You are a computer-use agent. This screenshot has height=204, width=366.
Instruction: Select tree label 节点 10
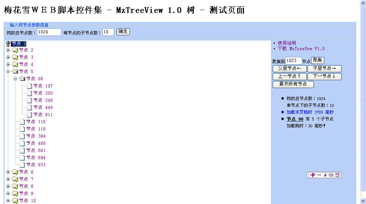27,201
